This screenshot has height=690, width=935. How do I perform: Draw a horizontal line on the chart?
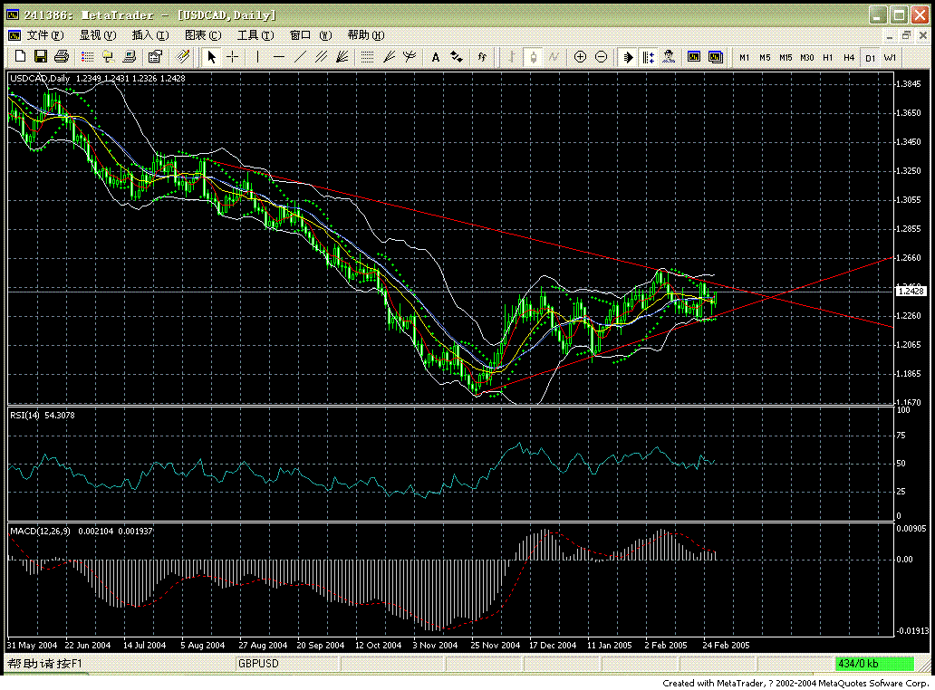[279, 56]
